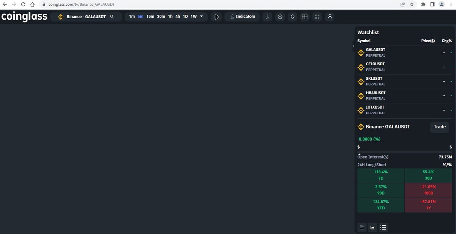Viewport: 456px width, 234px height.
Task: Click the Price($) column header
Action: point(428,41)
